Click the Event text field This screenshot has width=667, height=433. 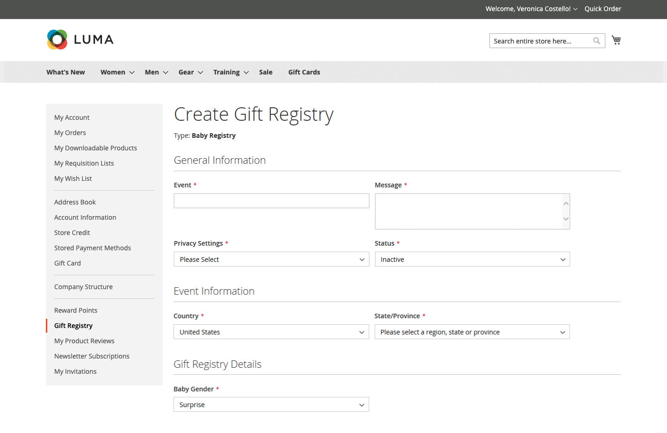[x=272, y=201]
